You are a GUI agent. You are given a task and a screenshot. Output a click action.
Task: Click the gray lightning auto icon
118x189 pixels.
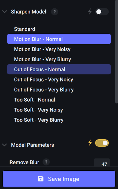click(x=90, y=12)
